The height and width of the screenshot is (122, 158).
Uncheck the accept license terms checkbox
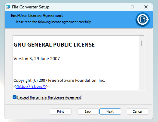[14, 97]
